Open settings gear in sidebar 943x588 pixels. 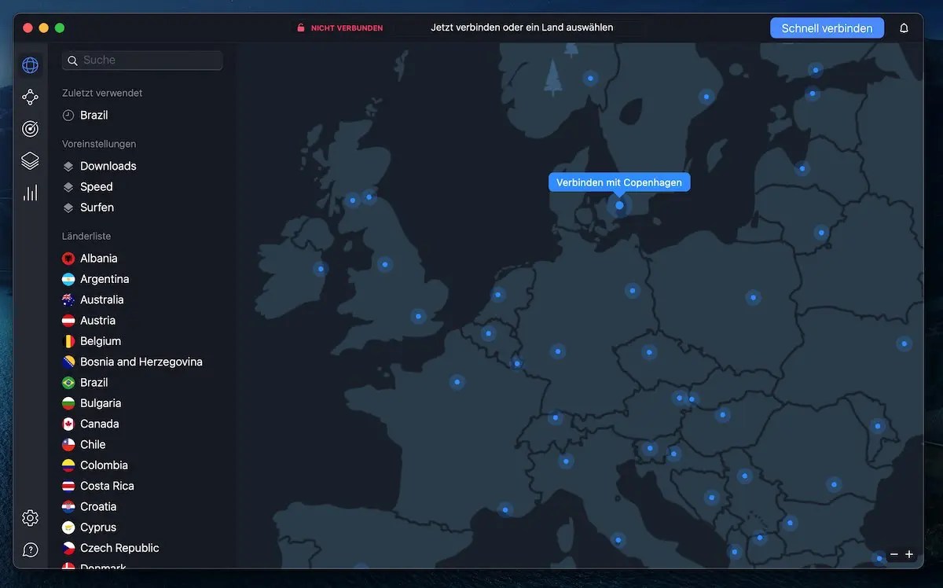coord(30,518)
